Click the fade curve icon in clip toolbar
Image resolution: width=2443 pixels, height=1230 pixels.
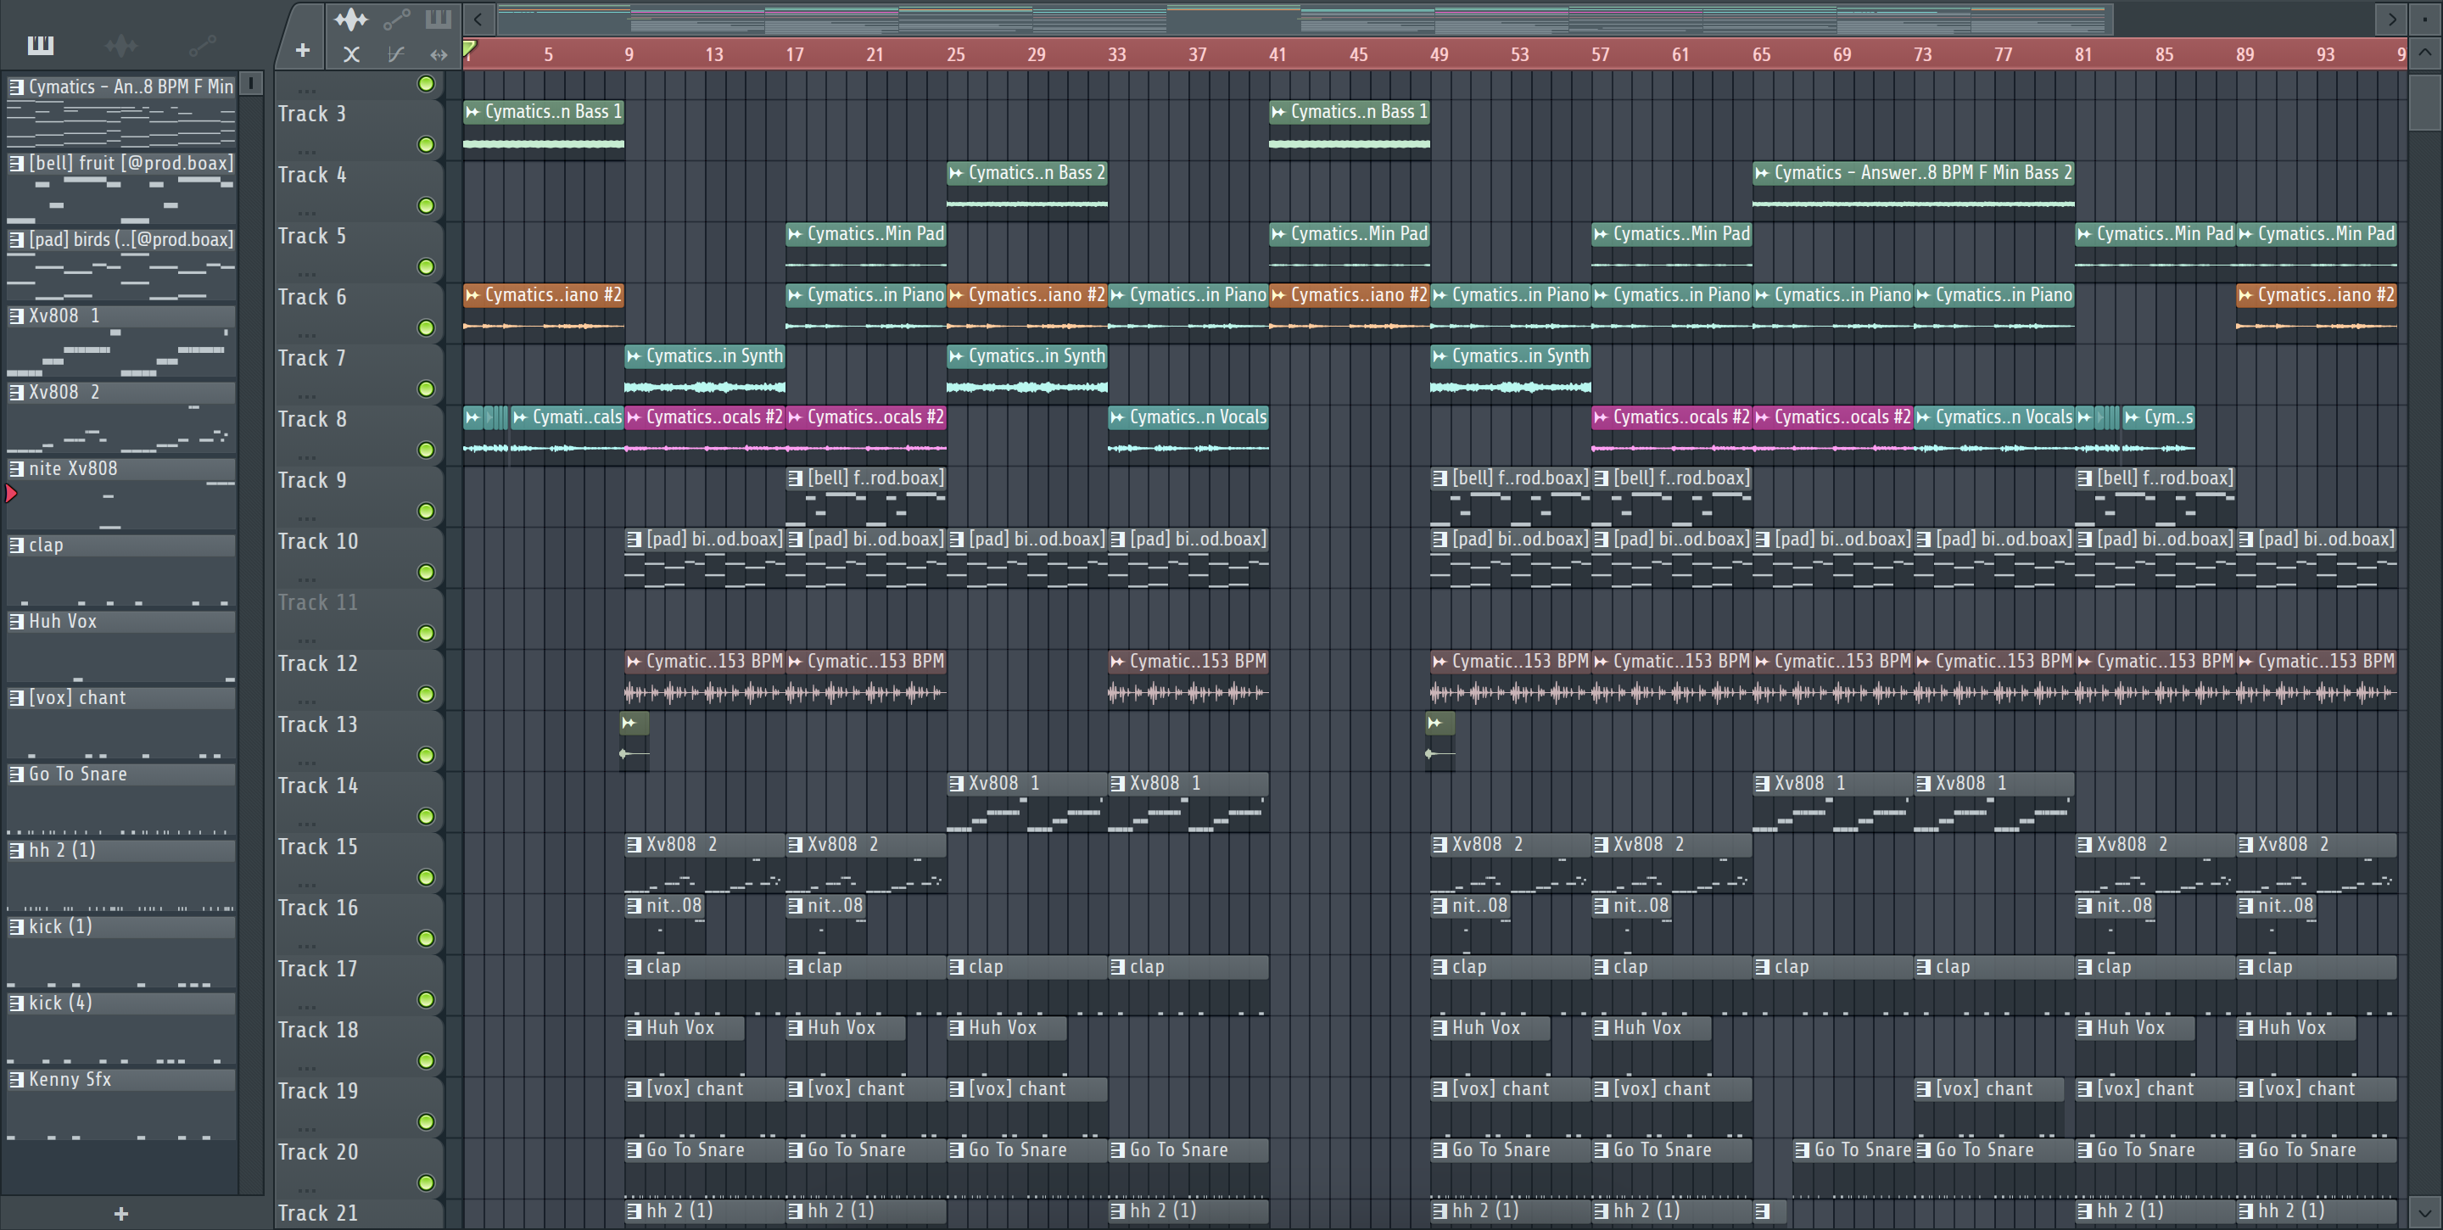point(395,54)
